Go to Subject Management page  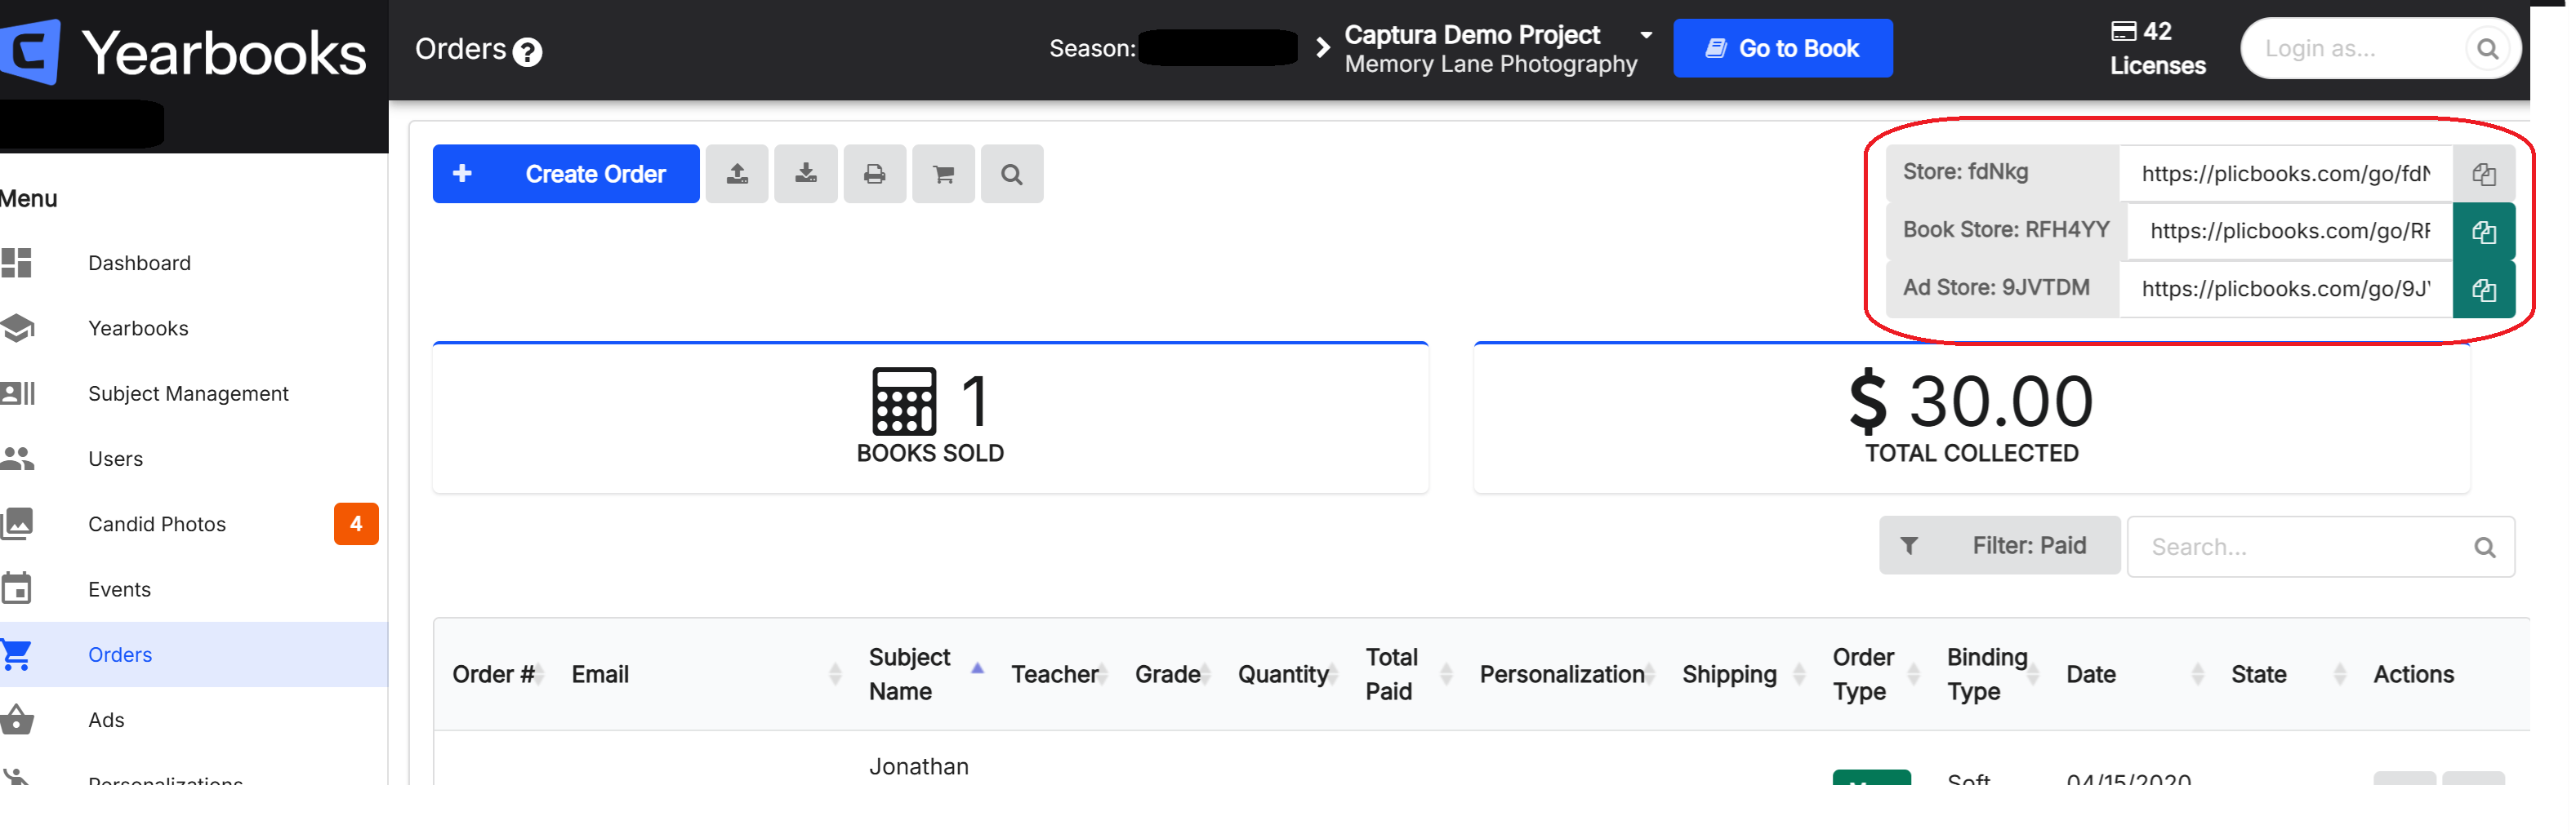(188, 393)
